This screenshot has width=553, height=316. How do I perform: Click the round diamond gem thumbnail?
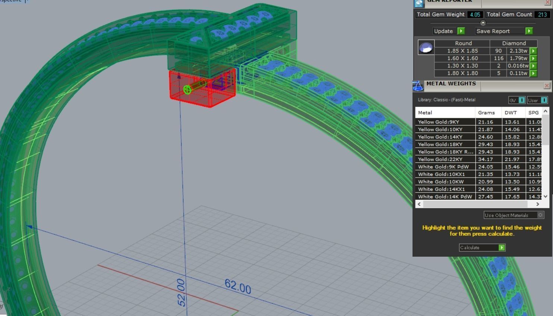tap(426, 47)
